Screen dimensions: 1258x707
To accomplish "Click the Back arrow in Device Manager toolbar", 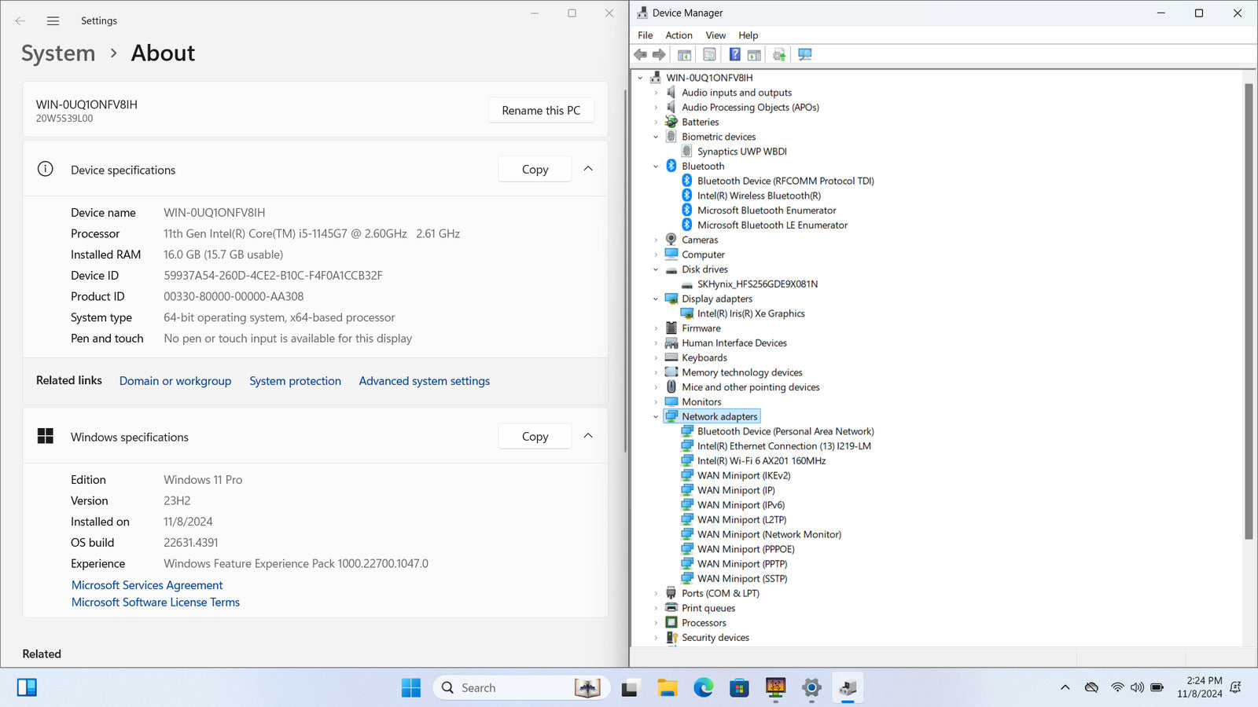I will click(x=640, y=54).
